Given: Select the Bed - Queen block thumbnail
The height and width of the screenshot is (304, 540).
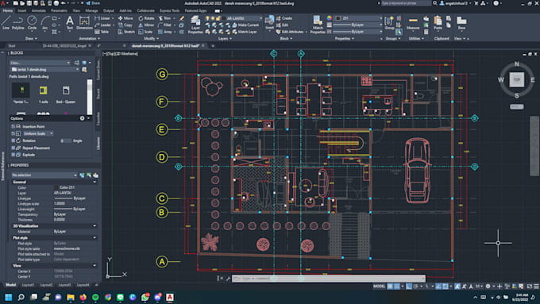Looking at the screenshot, I should click(66, 94).
